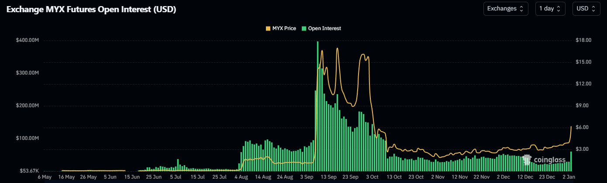Click the 24 Aug date label
Screen dimensions: 607x183
point(285,178)
